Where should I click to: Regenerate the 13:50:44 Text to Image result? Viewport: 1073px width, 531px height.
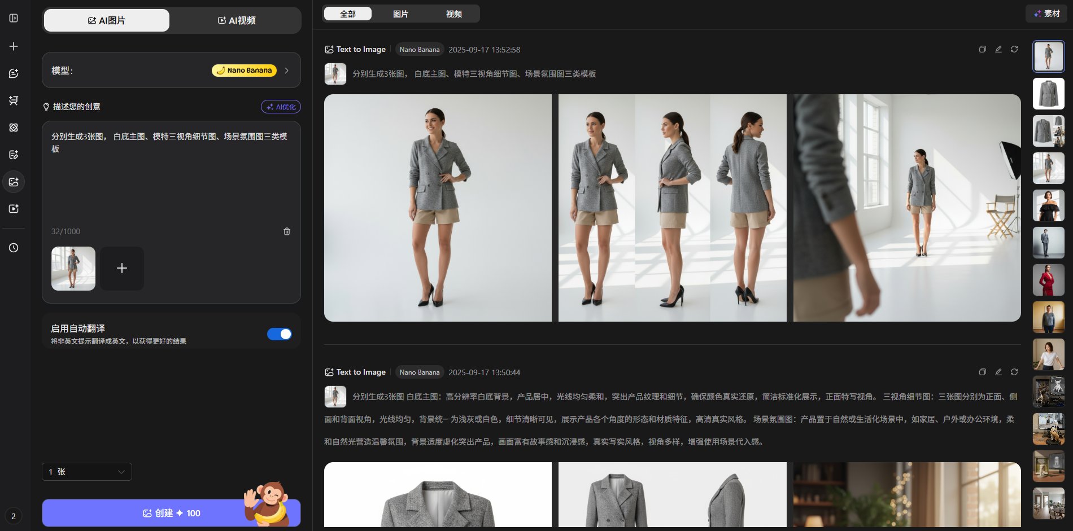tap(1015, 372)
